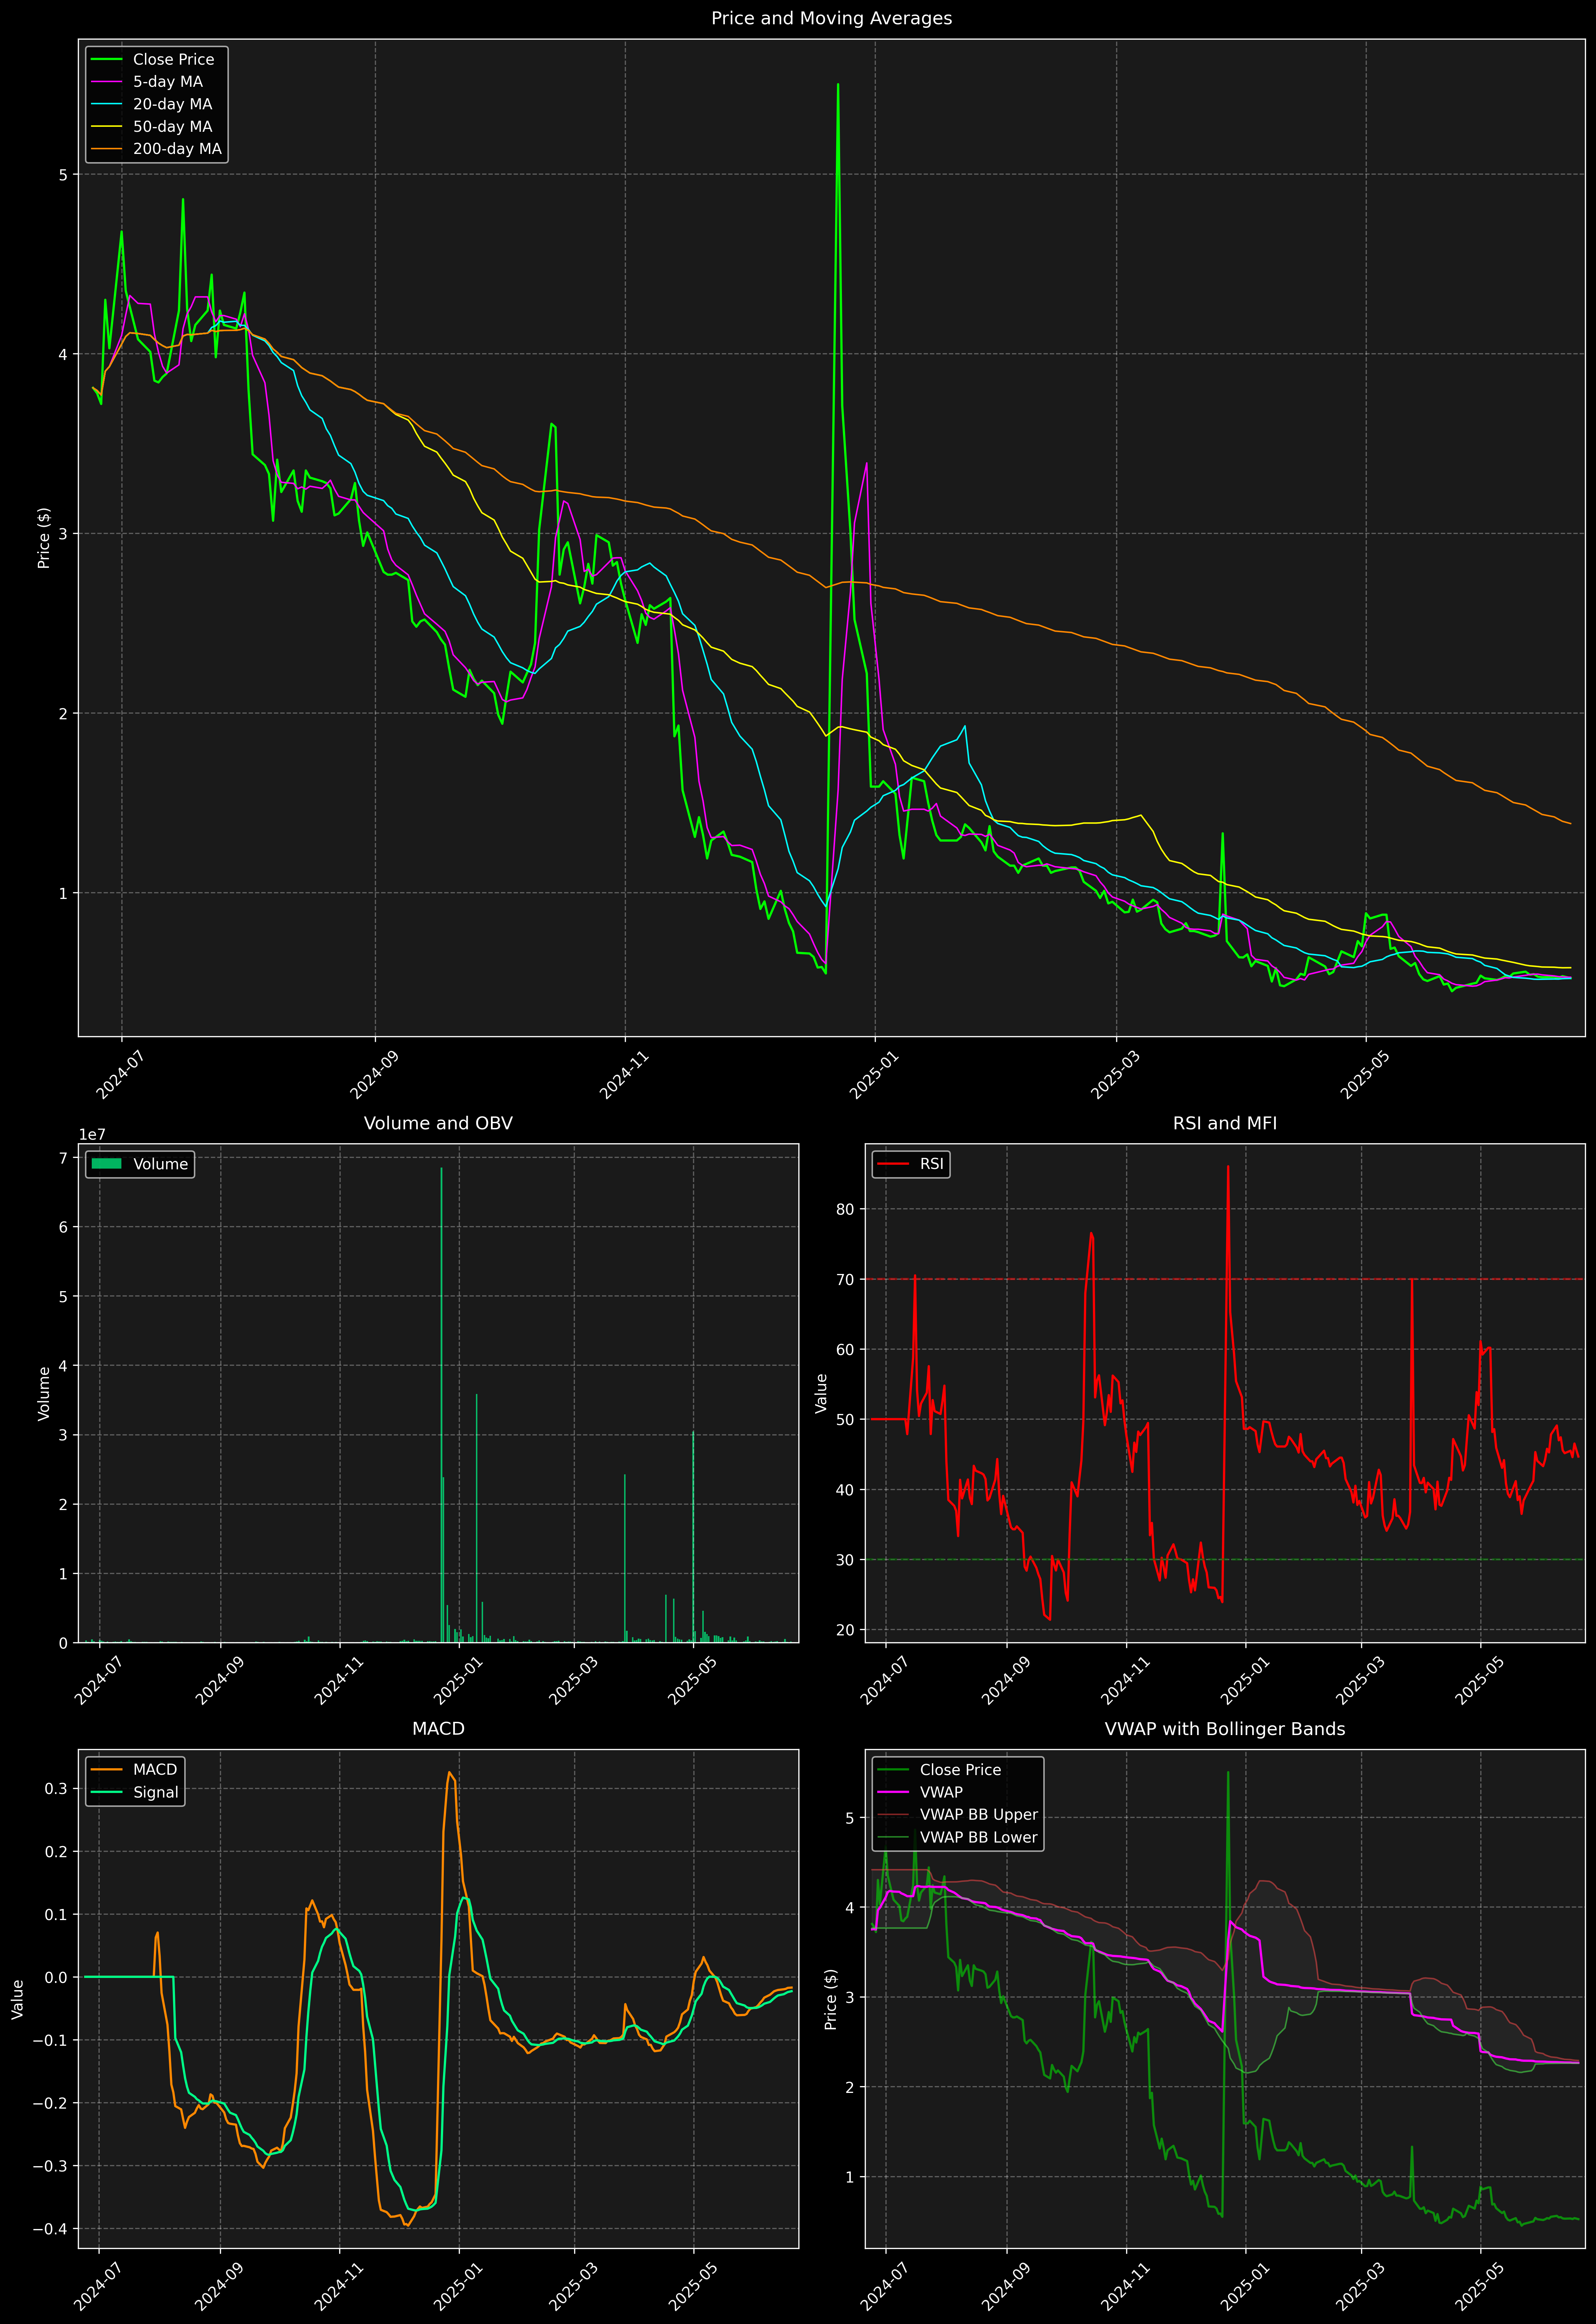Image resolution: width=1596 pixels, height=2324 pixels.
Task: Click y-axis tick '−0.4' on MACD chart
Action: pyautogui.click(x=51, y=2229)
